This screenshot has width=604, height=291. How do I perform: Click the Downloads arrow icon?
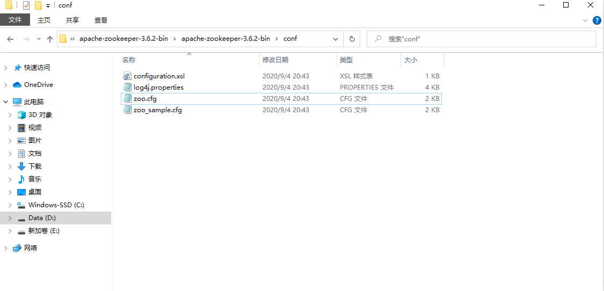click(21, 166)
